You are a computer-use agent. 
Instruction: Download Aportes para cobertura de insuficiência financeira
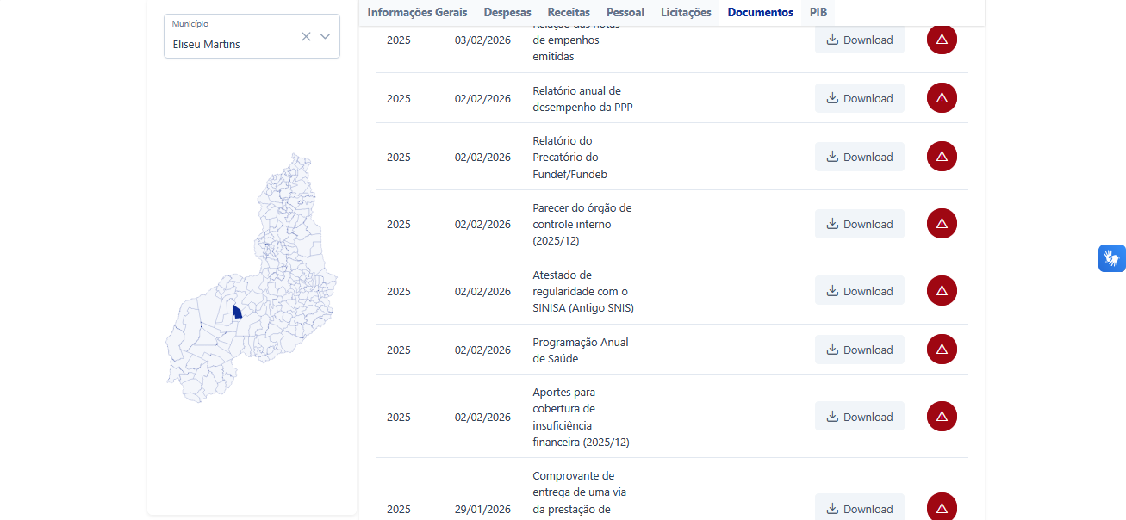[860, 417]
